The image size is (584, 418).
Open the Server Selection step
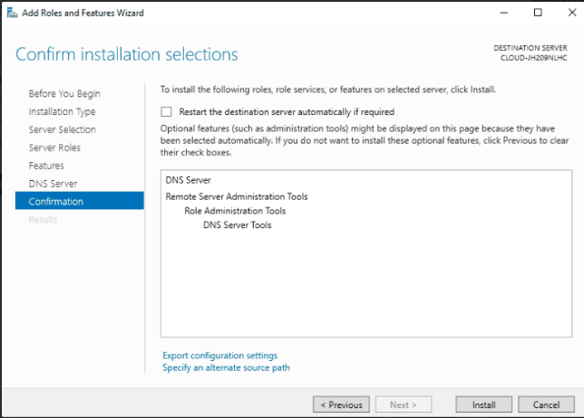click(63, 129)
